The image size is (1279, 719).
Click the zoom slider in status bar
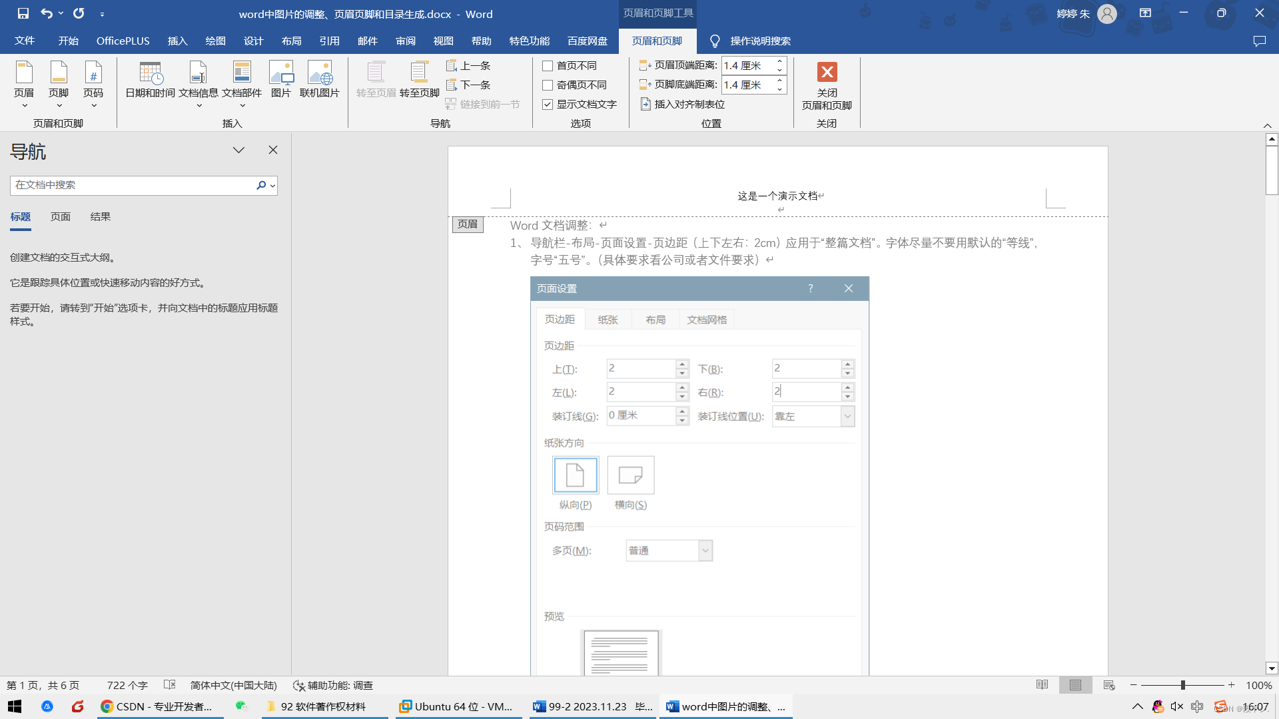pyautogui.click(x=1183, y=685)
